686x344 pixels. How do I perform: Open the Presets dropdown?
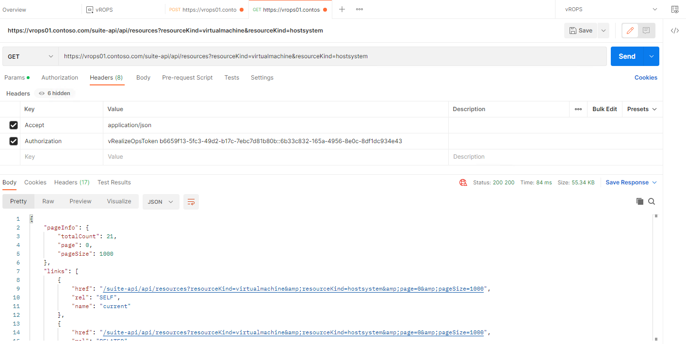coord(642,109)
